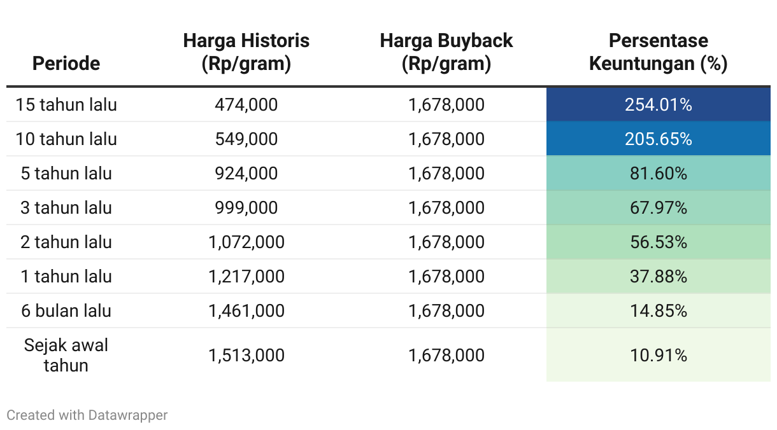Select the Sejak awal tahun row label
Viewport: 777px width, 430px height.
tap(66, 355)
